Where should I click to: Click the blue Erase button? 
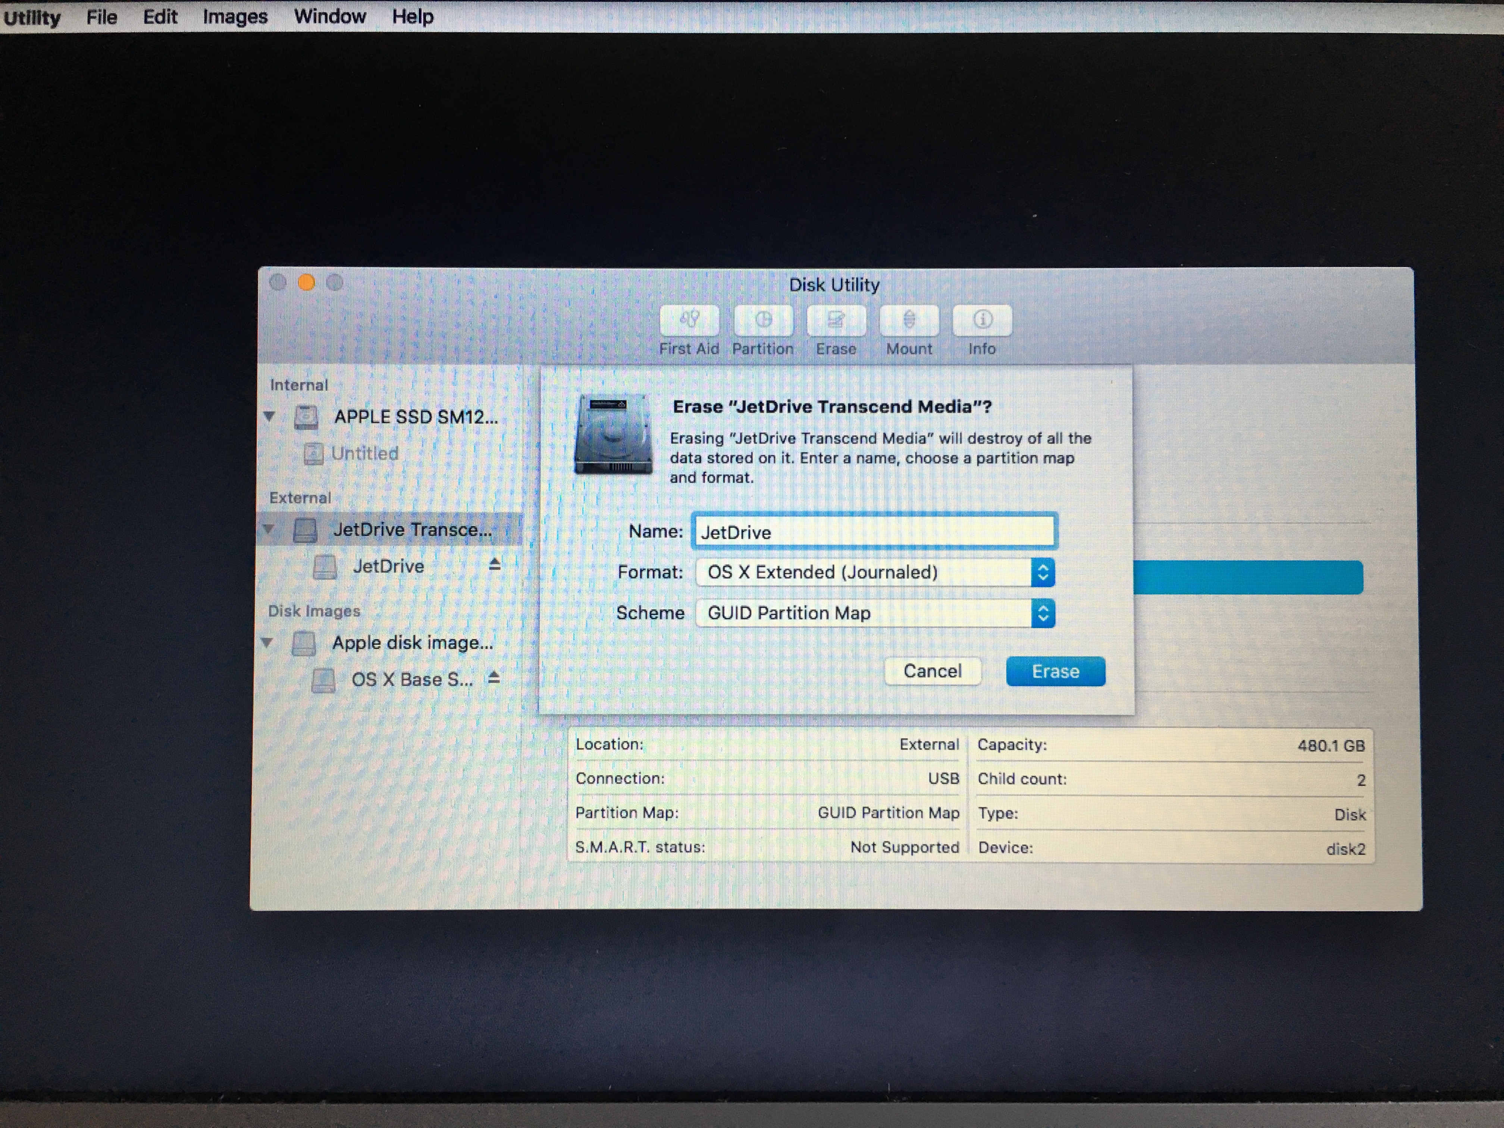[1055, 671]
